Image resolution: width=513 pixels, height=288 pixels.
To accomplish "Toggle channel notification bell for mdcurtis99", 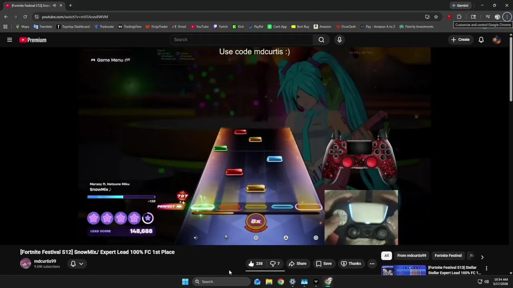I will click(x=73, y=264).
